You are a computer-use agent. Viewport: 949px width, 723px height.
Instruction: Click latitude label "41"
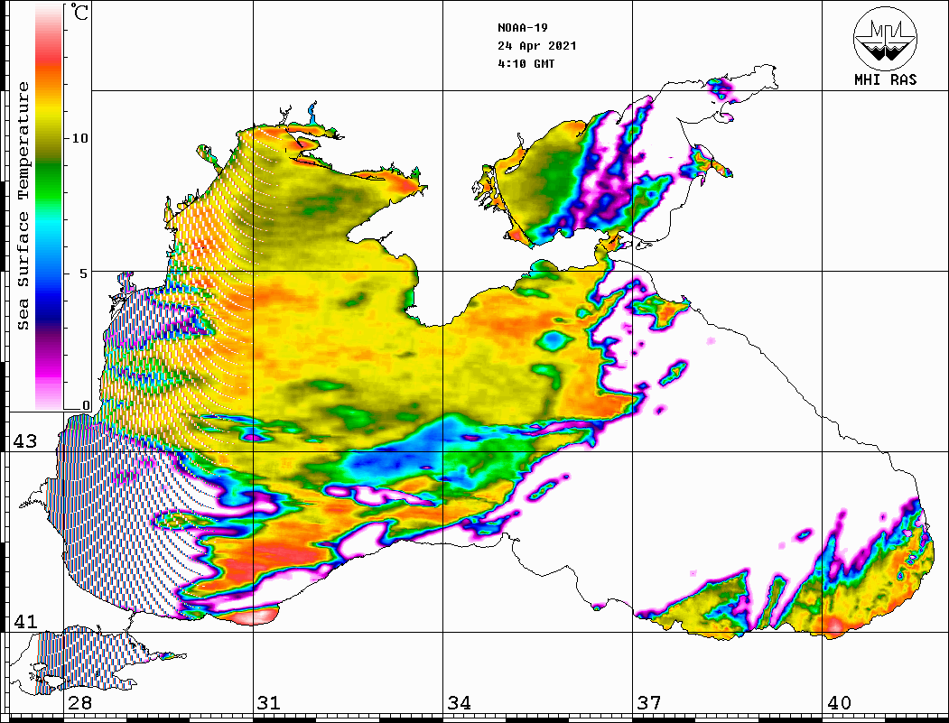25,622
